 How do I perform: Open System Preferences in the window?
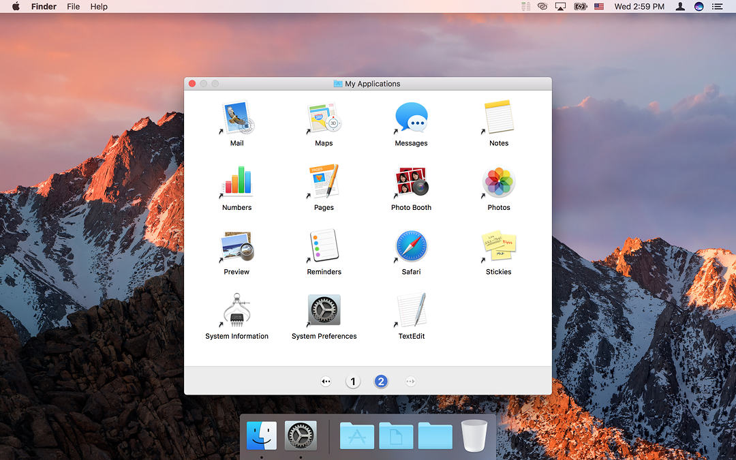(324, 310)
